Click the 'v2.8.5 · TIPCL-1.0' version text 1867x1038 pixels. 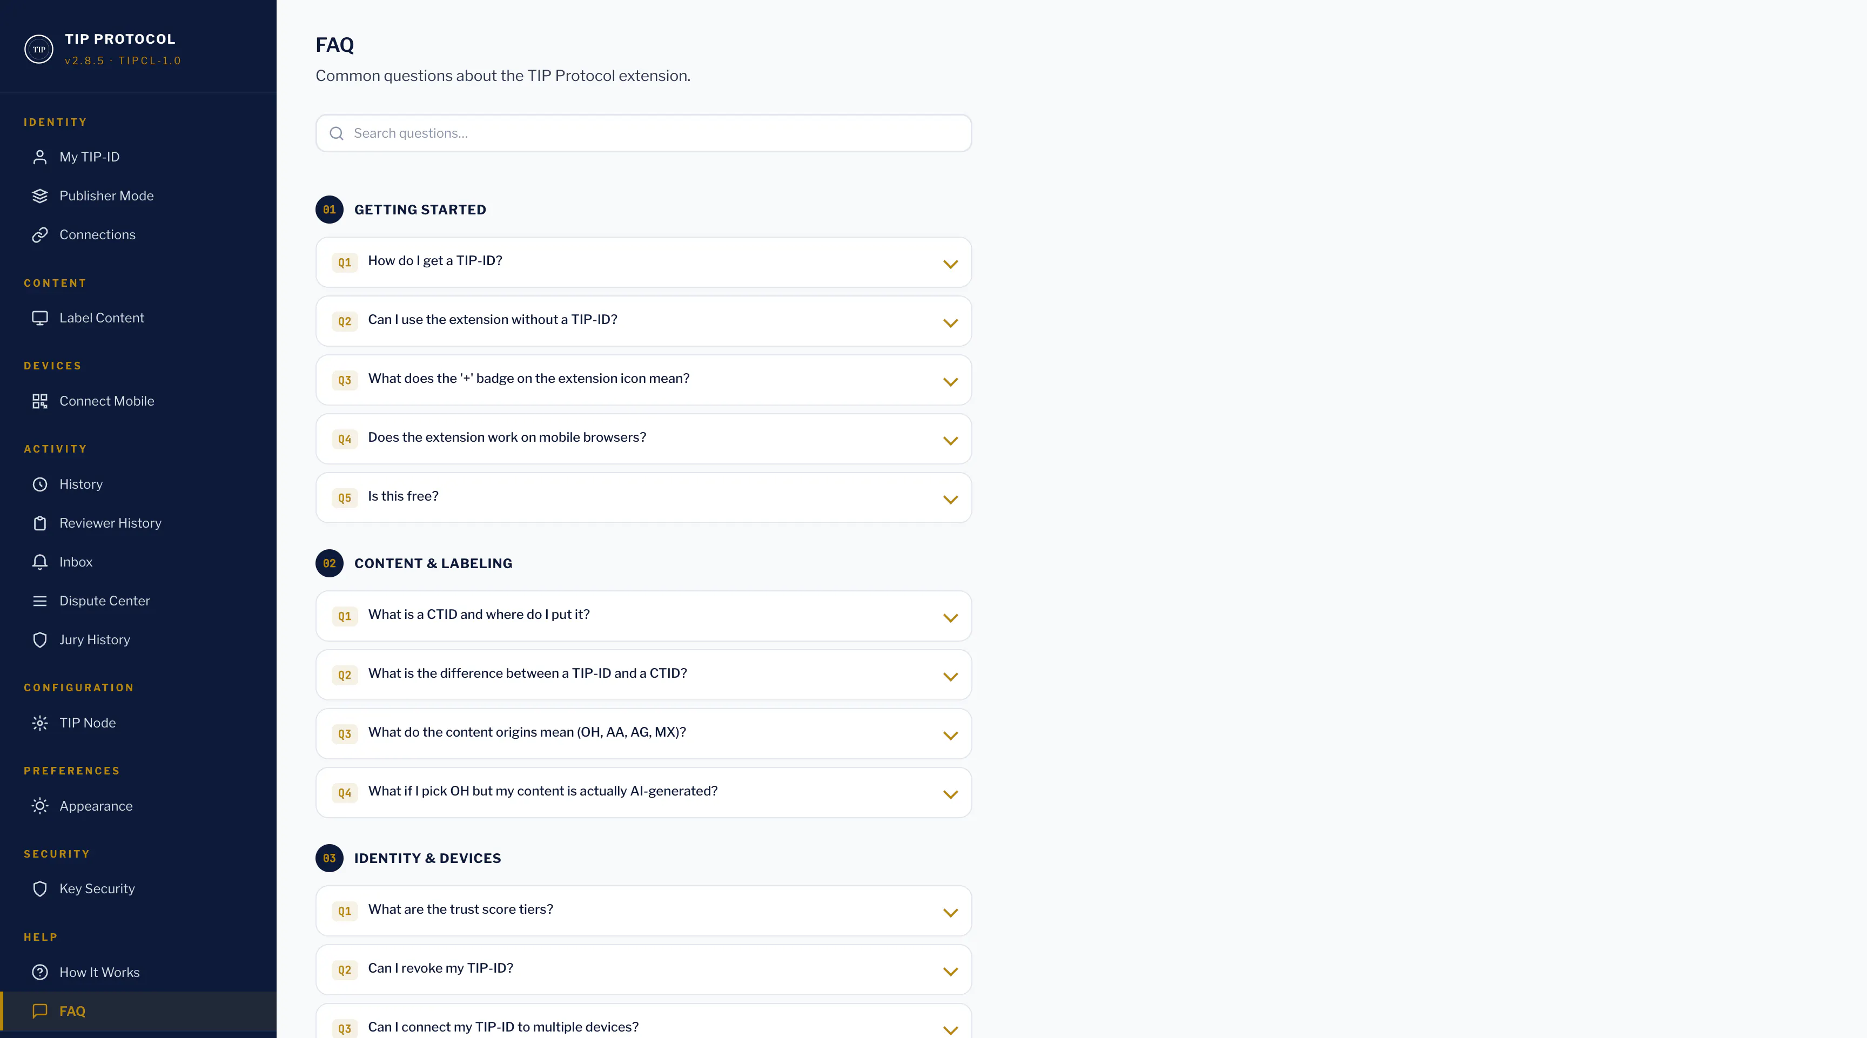click(x=123, y=61)
